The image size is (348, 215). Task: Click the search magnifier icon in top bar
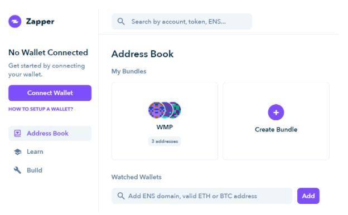pyautogui.click(x=121, y=22)
